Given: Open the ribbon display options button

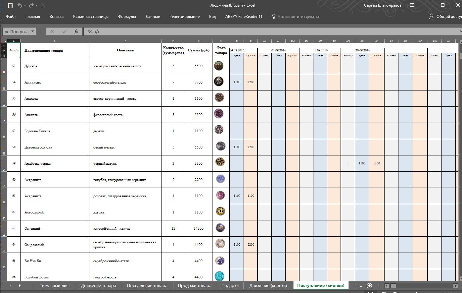Looking at the screenshot, I should pyautogui.click(x=412, y=5).
